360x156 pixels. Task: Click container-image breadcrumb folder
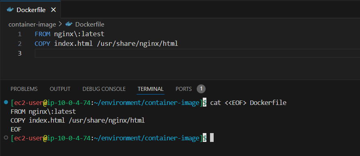click(32, 24)
